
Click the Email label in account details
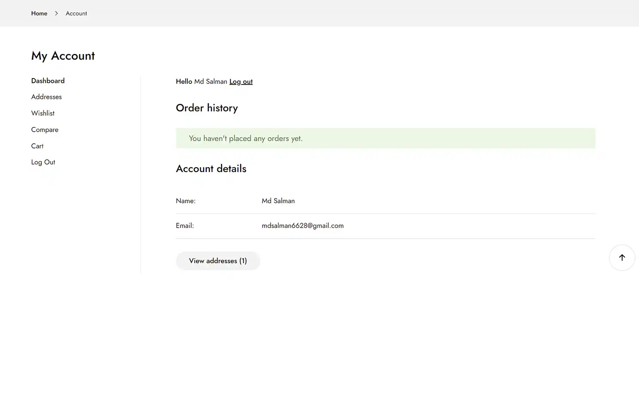click(x=185, y=225)
